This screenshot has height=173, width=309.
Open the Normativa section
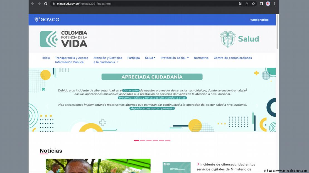coord(201,58)
